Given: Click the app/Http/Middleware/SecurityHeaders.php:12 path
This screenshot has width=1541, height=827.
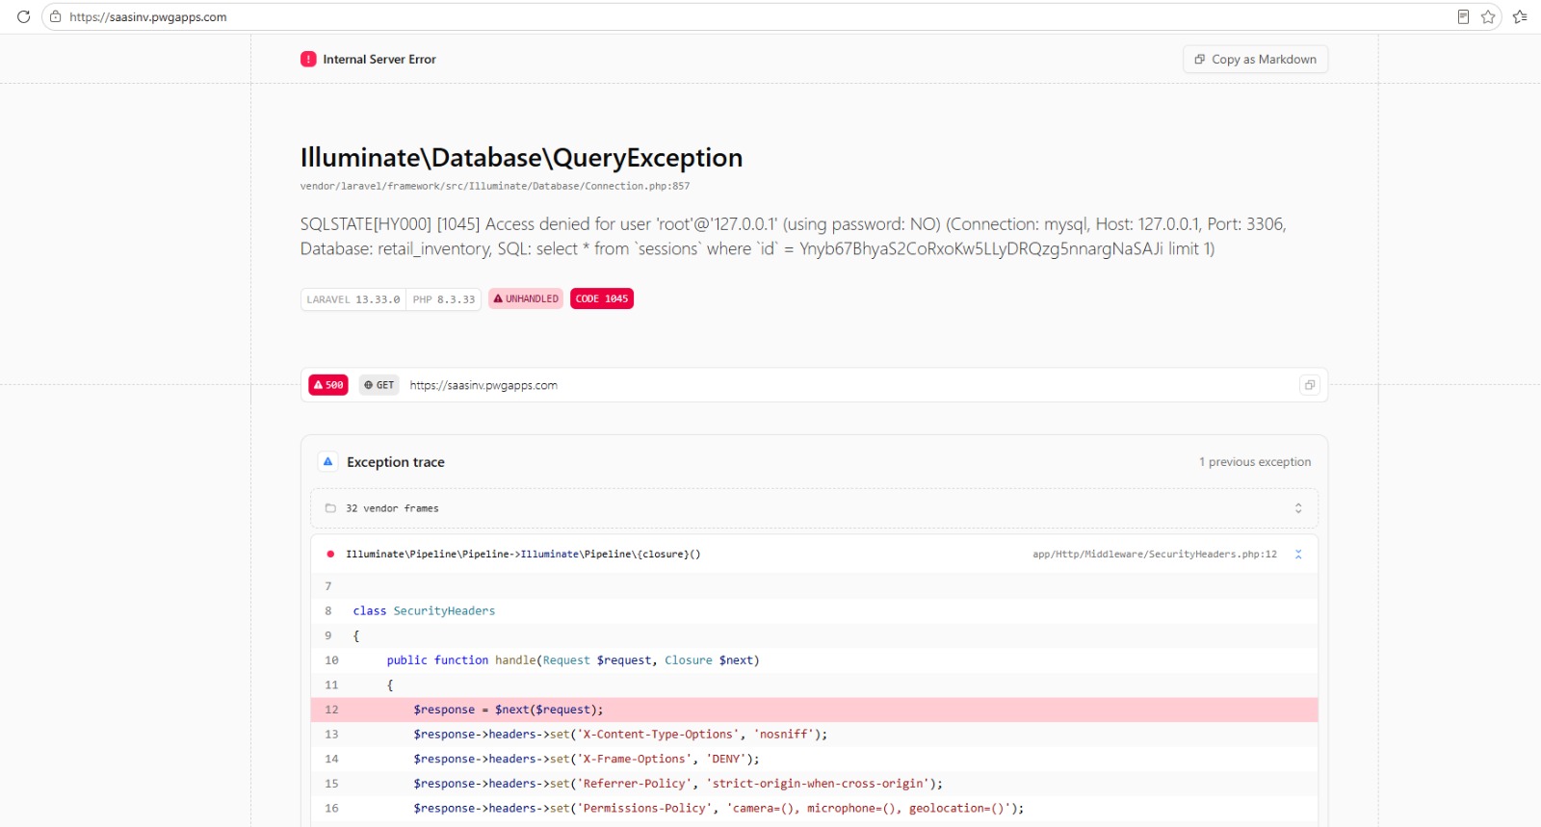Looking at the screenshot, I should [1155, 555].
